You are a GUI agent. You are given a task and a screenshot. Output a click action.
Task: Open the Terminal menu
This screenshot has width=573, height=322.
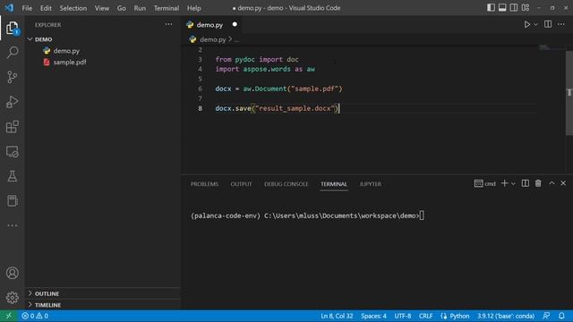(x=167, y=8)
